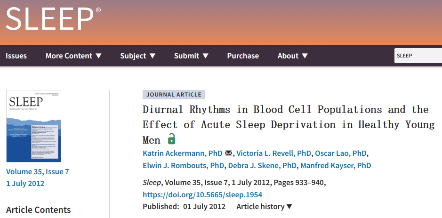Expand the Subject dropdown menu
The height and width of the screenshot is (218, 442).
138,56
